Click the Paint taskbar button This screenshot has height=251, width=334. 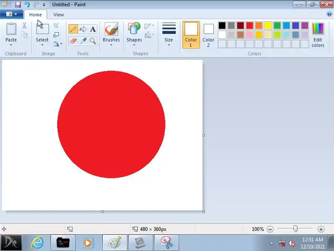coord(115,243)
